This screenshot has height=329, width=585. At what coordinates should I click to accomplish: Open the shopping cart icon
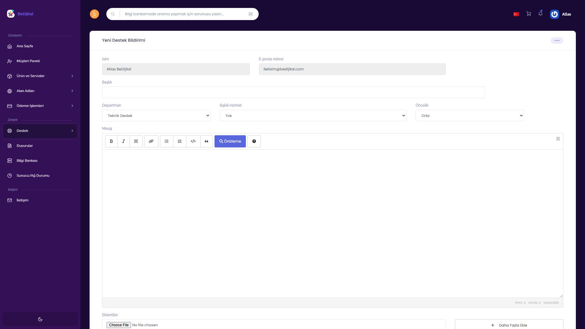(529, 14)
